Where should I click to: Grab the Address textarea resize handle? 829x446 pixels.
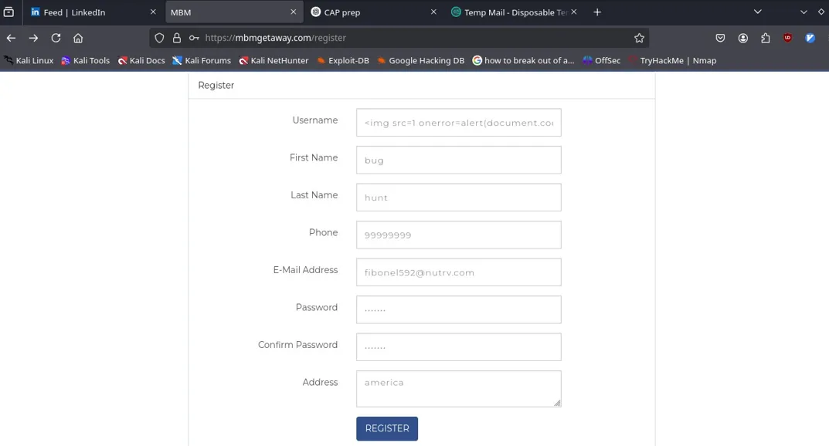557,403
